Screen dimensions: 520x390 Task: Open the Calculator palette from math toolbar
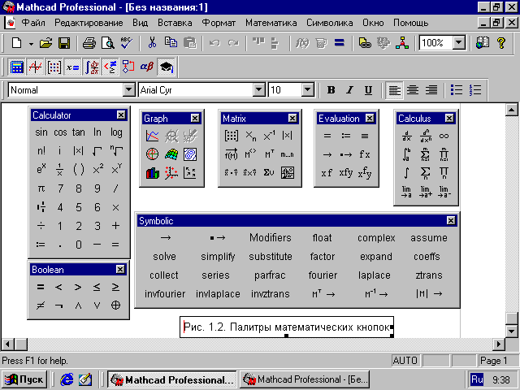pos(16,67)
